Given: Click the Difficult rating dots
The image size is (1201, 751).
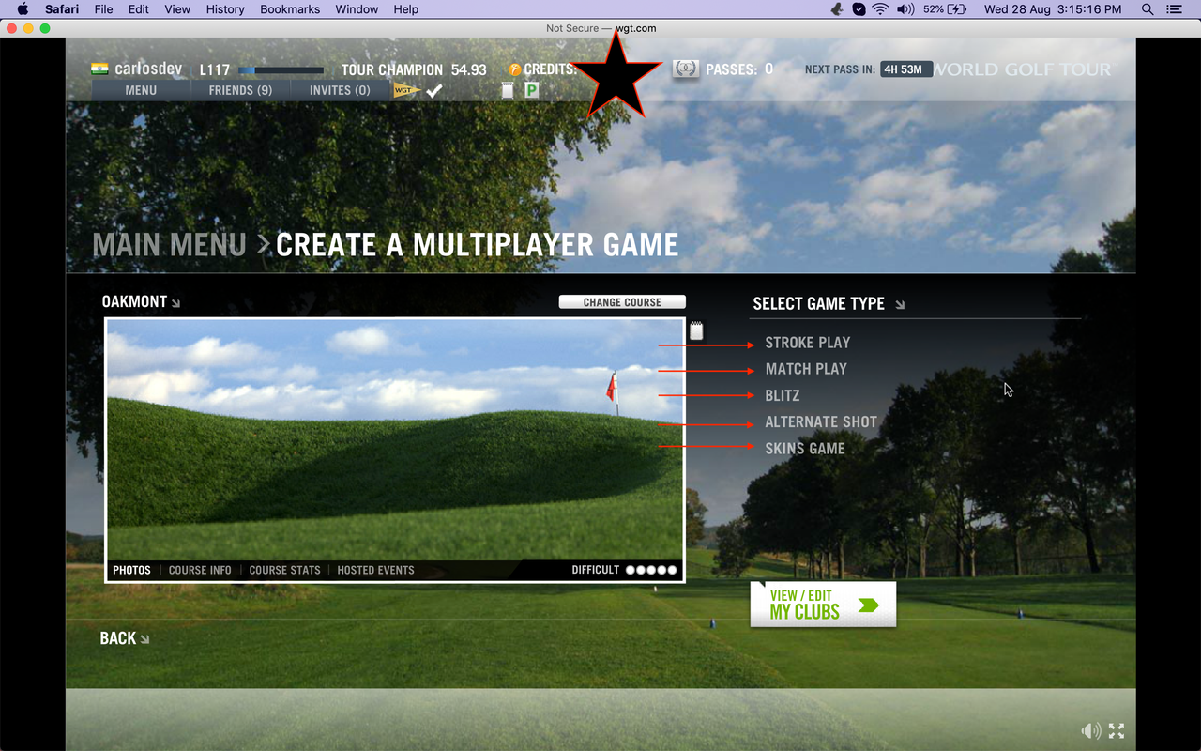Looking at the screenshot, I should [x=651, y=570].
